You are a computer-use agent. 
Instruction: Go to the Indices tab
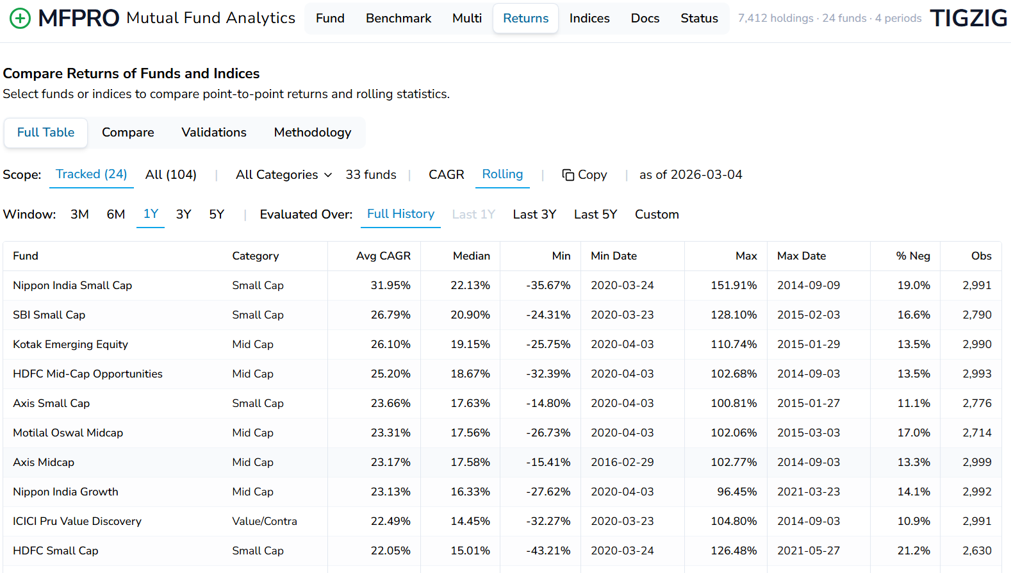click(589, 19)
